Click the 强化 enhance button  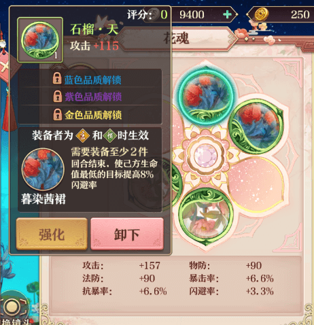(x=52, y=234)
